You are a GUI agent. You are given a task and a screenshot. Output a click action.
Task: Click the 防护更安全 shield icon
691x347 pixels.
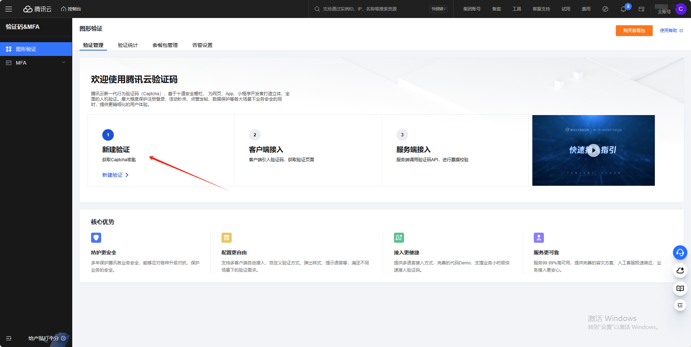(x=96, y=238)
